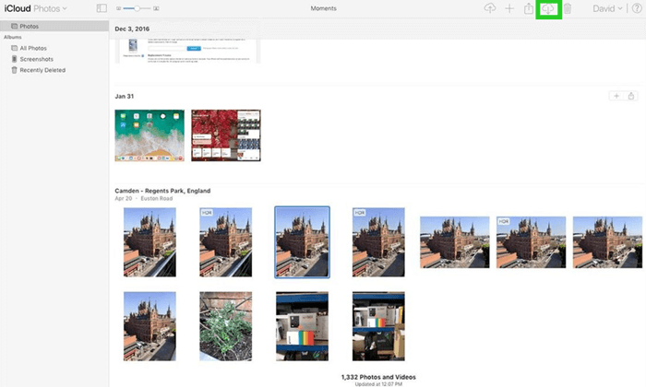This screenshot has width=646, height=387.
Task: Open the help question mark icon
Action: click(636, 8)
